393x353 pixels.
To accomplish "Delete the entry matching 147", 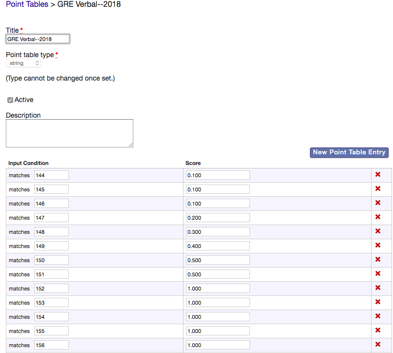I will [377, 217].
